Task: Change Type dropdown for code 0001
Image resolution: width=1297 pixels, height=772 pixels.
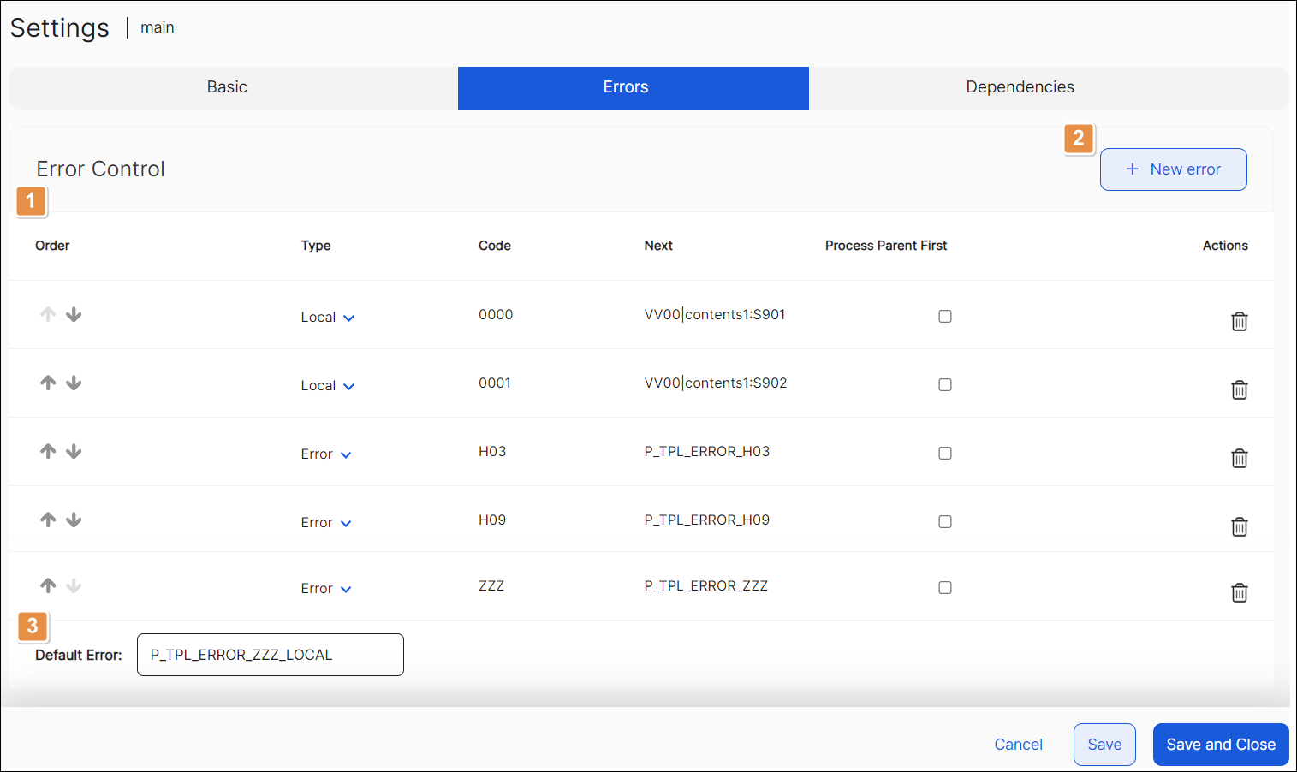Action: [x=327, y=386]
